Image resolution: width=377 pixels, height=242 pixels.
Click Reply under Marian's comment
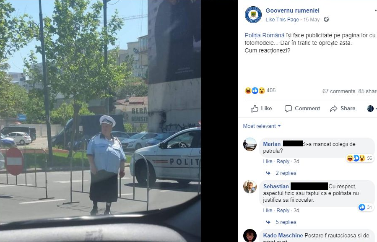(283, 161)
